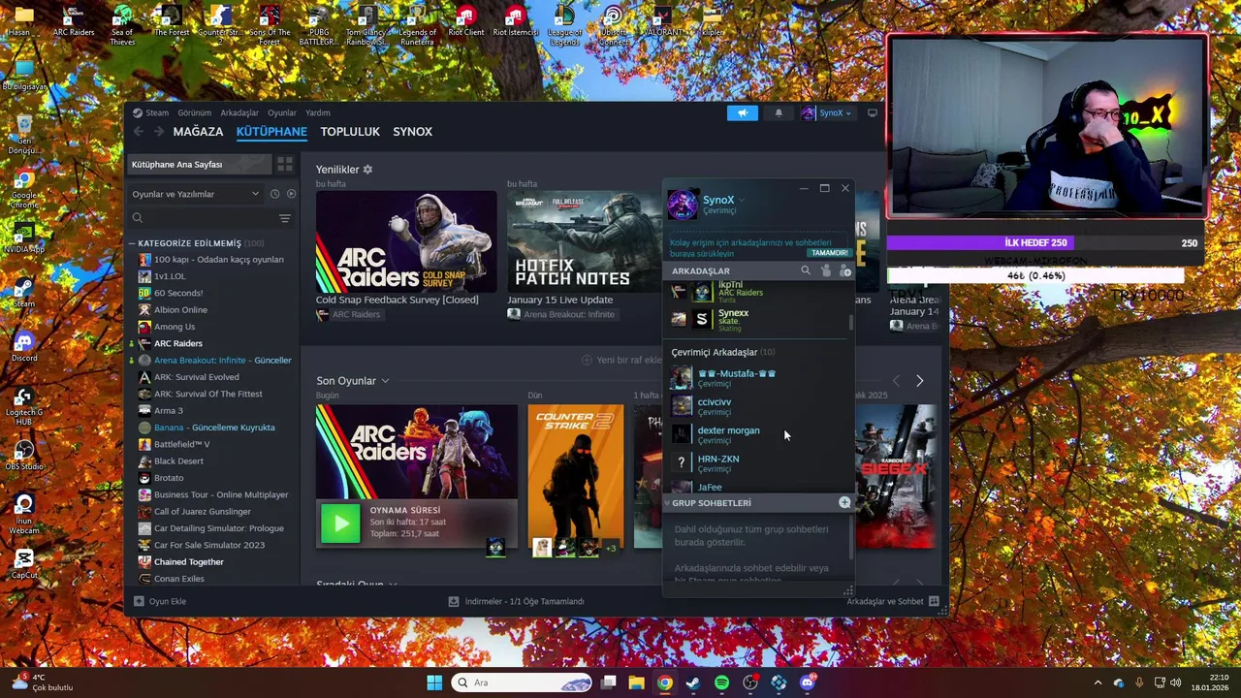Viewport: 1241px width, 698px height.
Task: Click Oyun Ekle link
Action: pyautogui.click(x=167, y=601)
